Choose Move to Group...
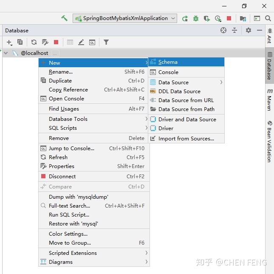The height and width of the screenshot is (274, 274). (94, 243)
